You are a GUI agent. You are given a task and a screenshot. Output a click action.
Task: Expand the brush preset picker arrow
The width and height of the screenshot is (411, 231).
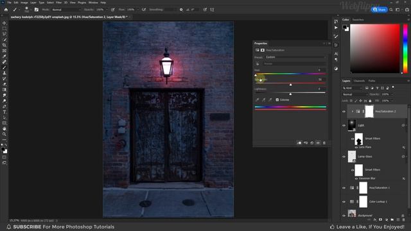(x=31, y=10)
